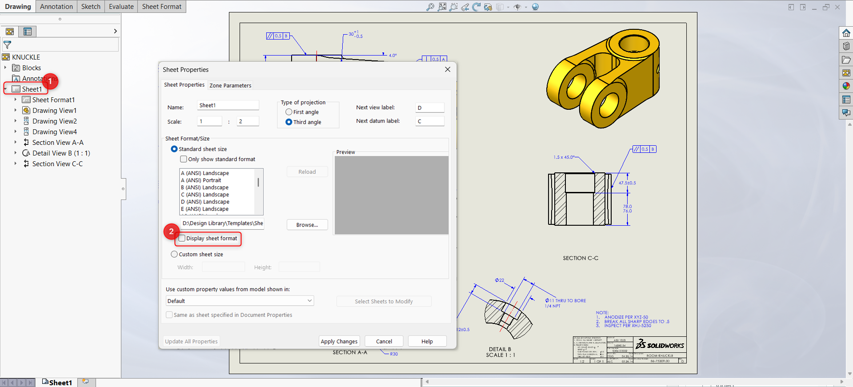Click the Drawing View1 tree icon
This screenshot has width=853, height=387.
[26, 111]
